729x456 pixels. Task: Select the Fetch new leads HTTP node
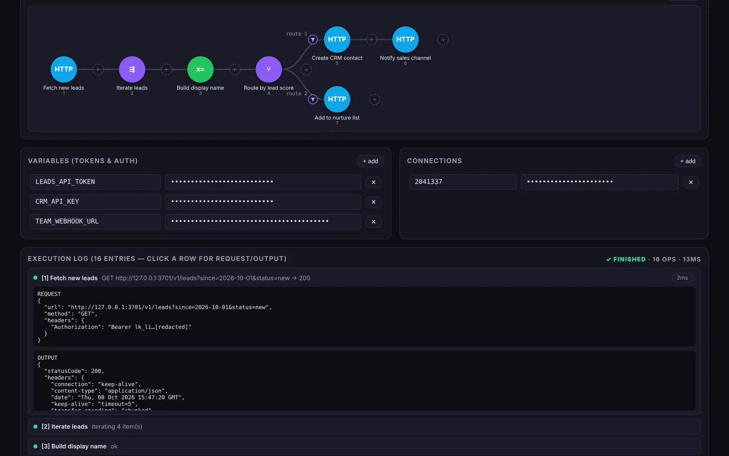tap(64, 69)
